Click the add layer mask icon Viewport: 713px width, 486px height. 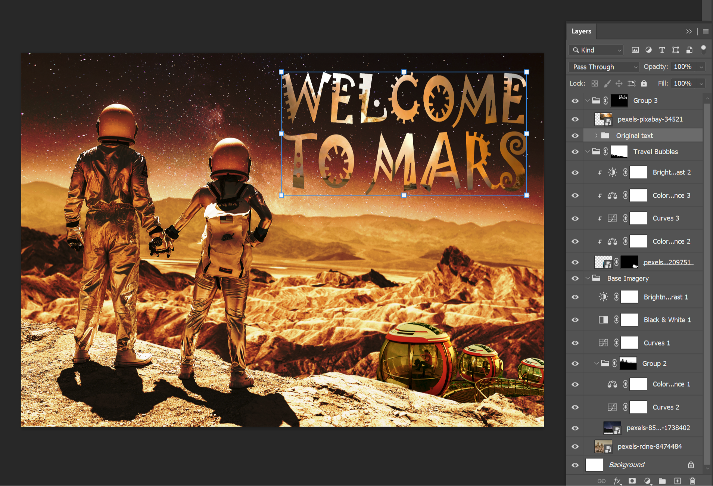click(632, 481)
